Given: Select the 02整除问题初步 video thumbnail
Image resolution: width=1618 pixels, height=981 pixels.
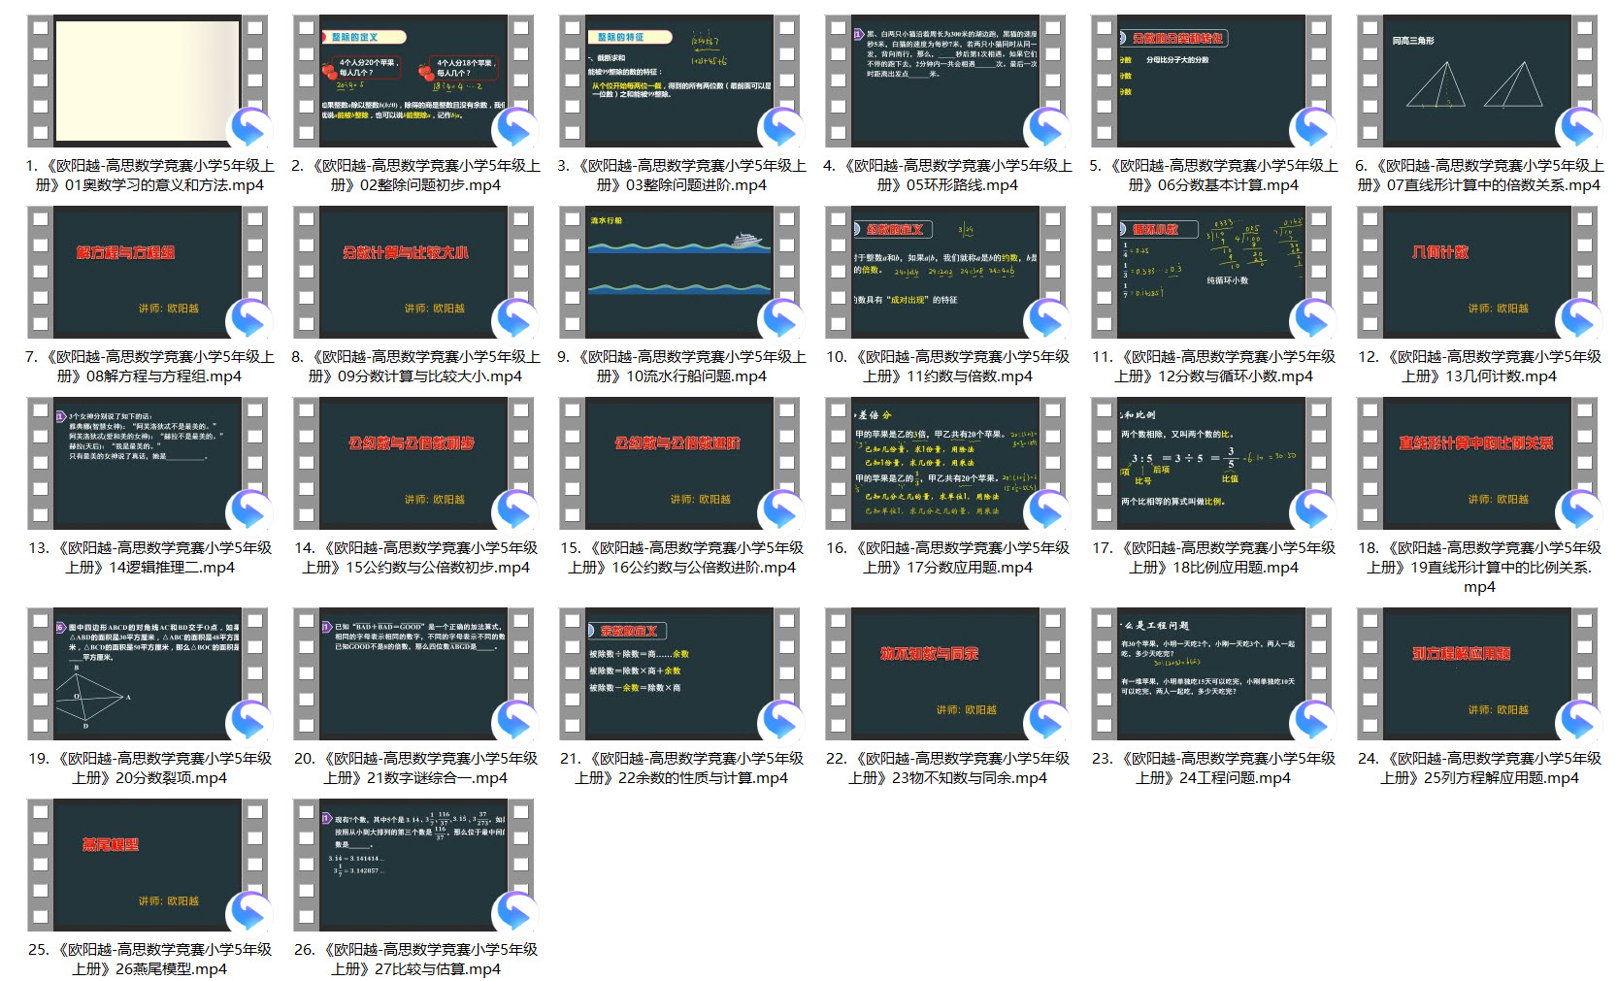Looking at the screenshot, I should coord(413,81).
